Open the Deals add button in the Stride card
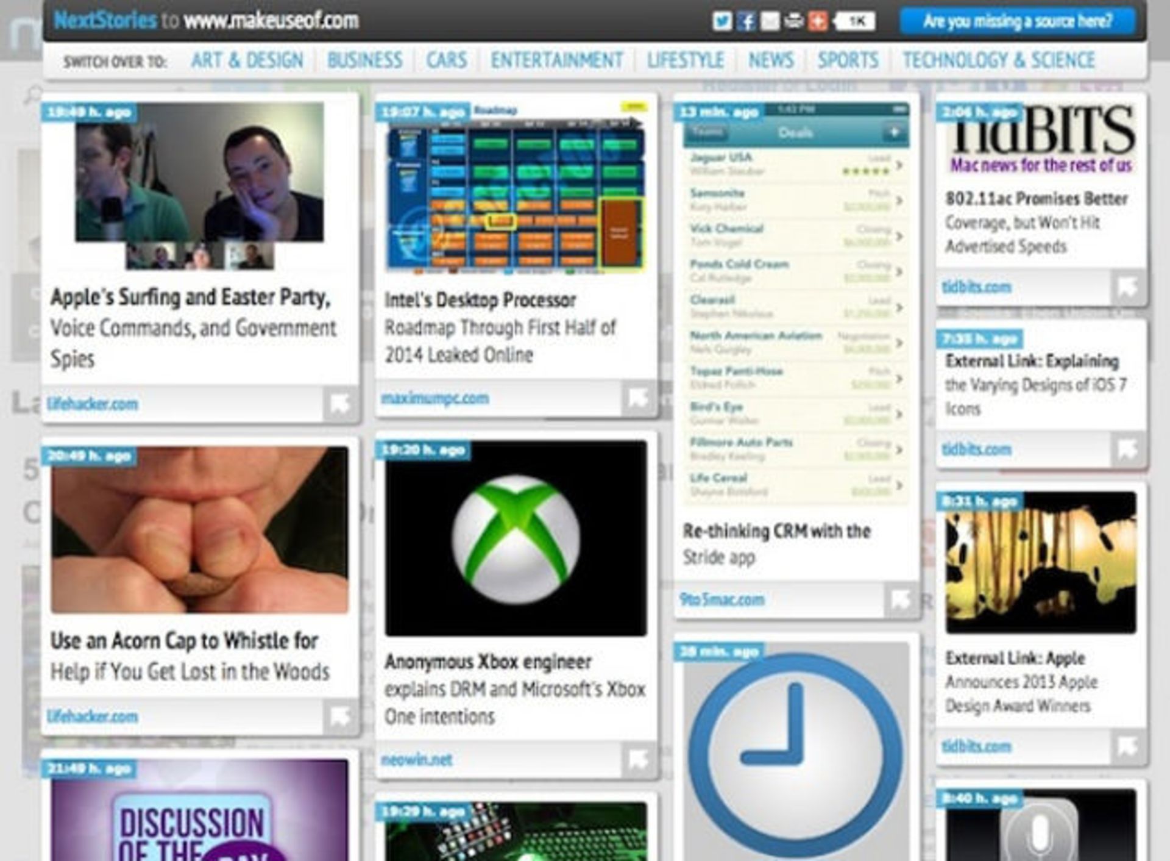The width and height of the screenshot is (1170, 861). (895, 132)
